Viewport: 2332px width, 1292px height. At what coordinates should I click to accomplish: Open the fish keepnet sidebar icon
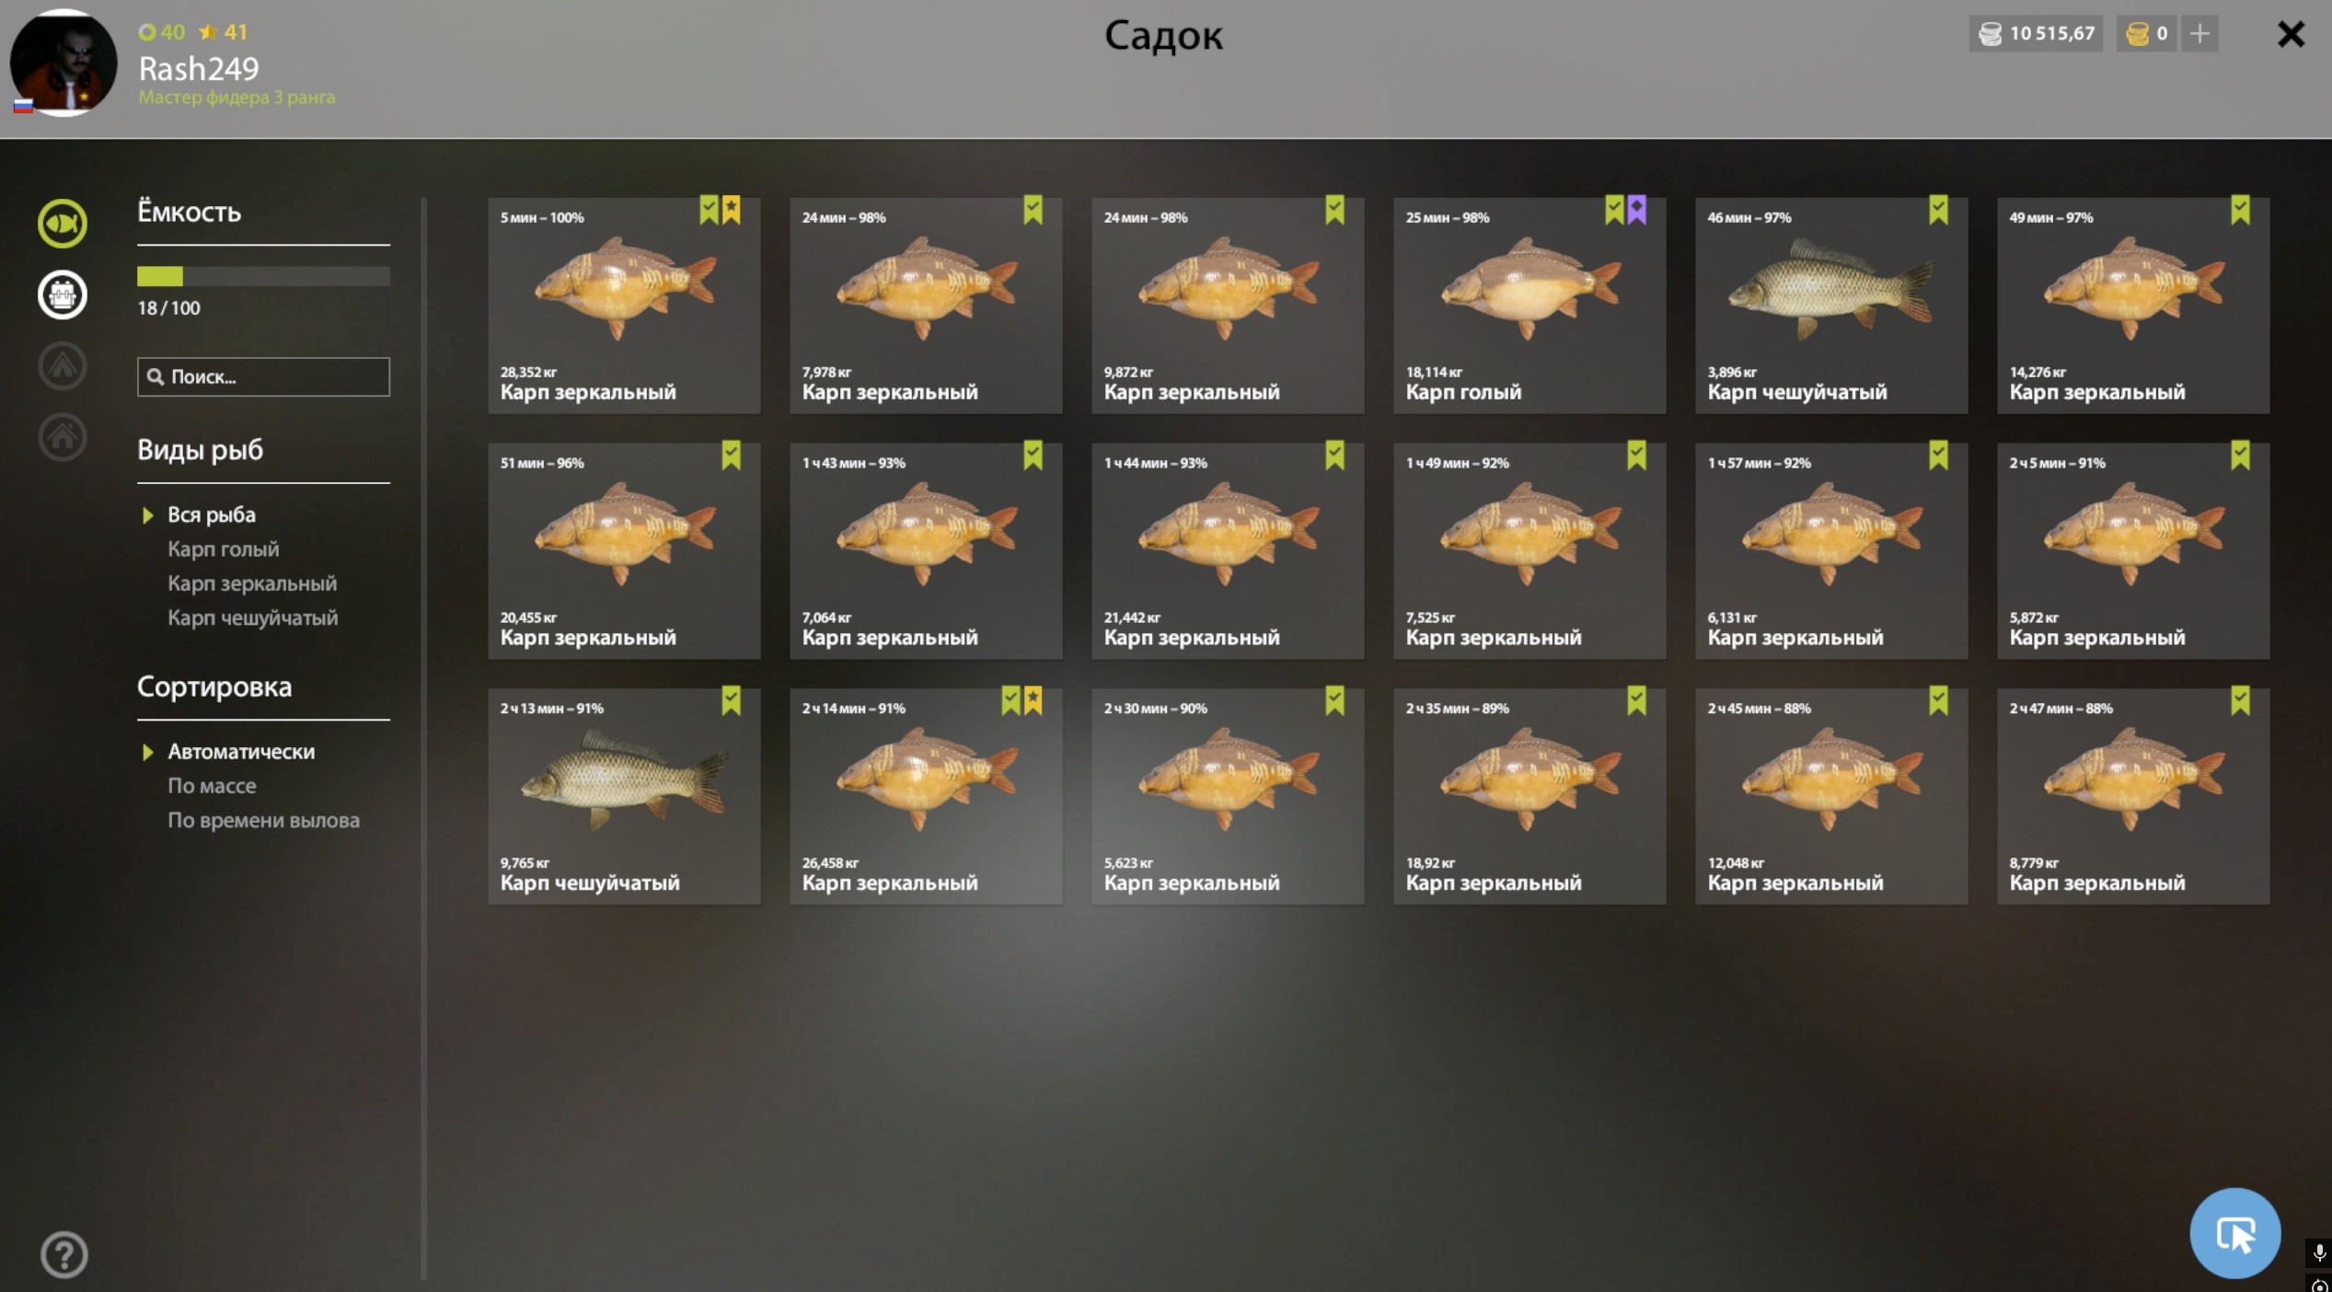(x=63, y=224)
